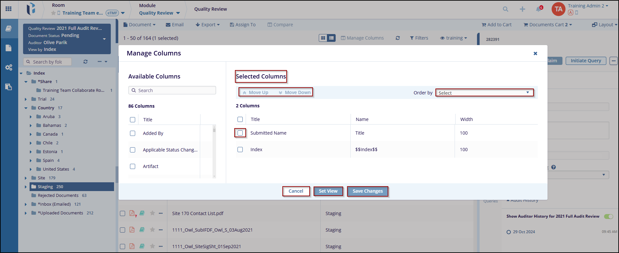
Task: Click the Set View button
Action: pyautogui.click(x=328, y=191)
